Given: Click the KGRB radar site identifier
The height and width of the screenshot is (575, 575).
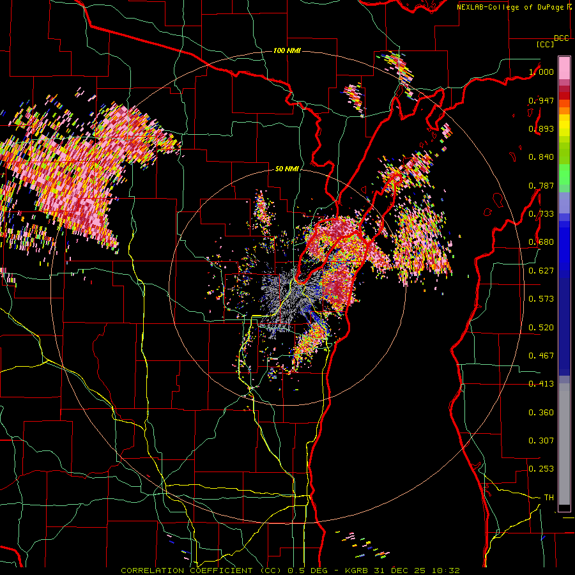Looking at the screenshot, I should [356, 571].
